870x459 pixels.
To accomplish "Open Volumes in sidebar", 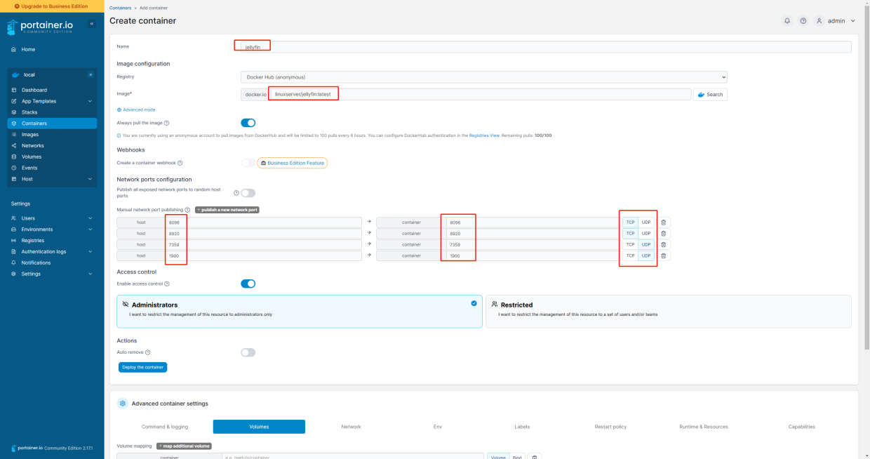I will point(52,157).
